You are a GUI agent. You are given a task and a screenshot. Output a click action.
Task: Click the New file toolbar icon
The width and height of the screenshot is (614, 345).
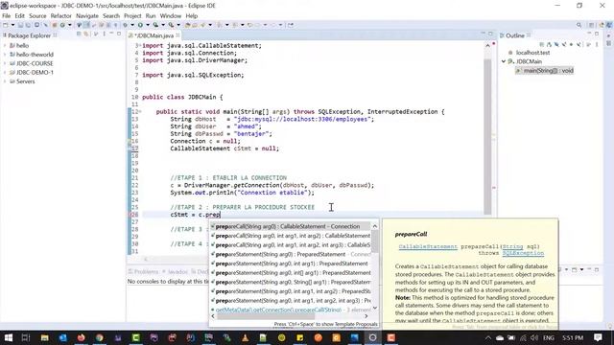pyautogui.click(x=6, y=25)
